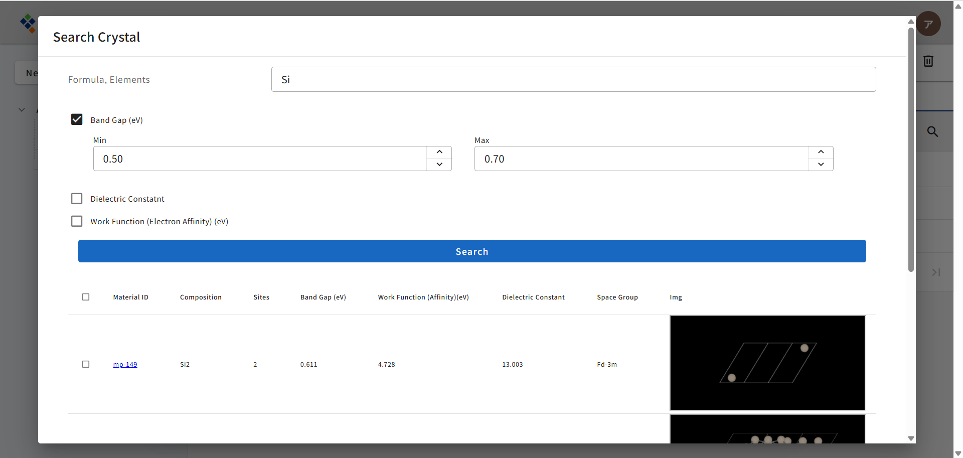Uncheck the Band Gap (eV) checkbox

coord(77,119)
